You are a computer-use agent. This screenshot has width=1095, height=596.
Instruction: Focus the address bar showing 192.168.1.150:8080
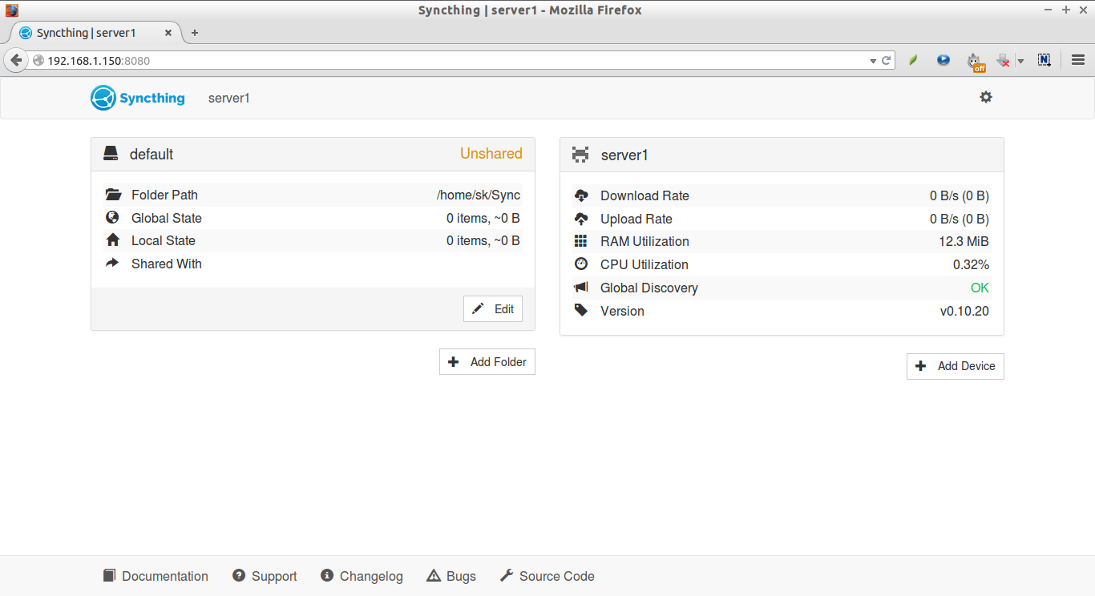click(449, 61)
